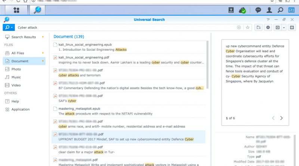Open the view mode dropdown arrow
Image resolution: width=299 pixels, height=166 pixels.
pos(284,27)
